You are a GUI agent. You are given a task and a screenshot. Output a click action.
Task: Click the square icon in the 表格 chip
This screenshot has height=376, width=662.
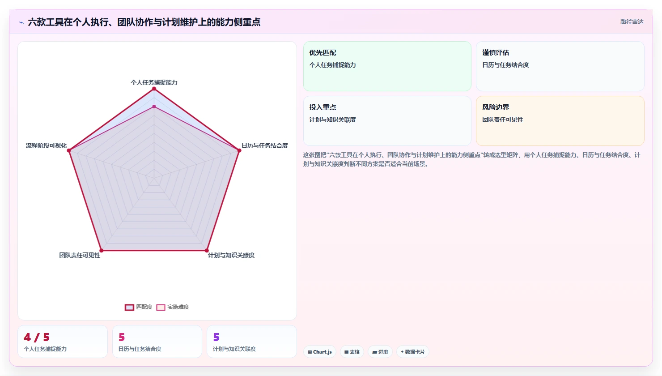tap(346, 352)
